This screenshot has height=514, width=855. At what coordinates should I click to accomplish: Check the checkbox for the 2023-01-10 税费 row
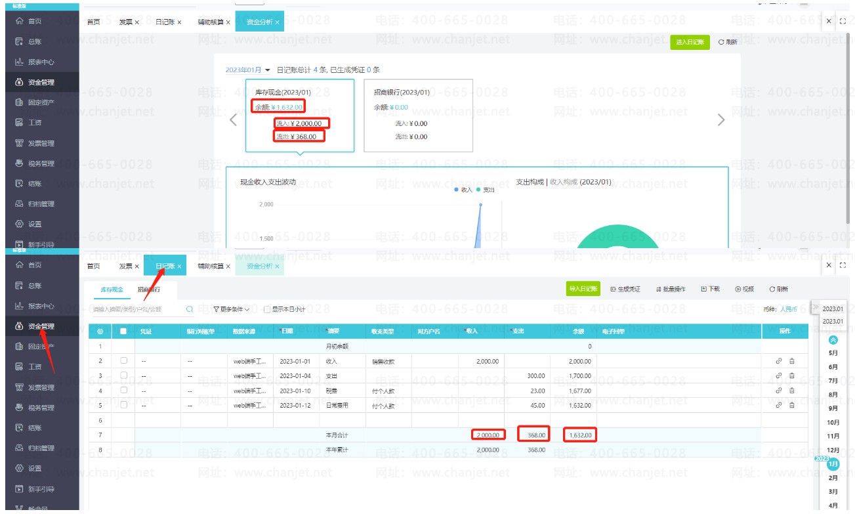click(x=123, y=391)
